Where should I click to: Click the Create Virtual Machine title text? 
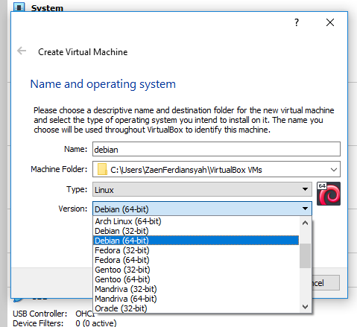[83, 52]
